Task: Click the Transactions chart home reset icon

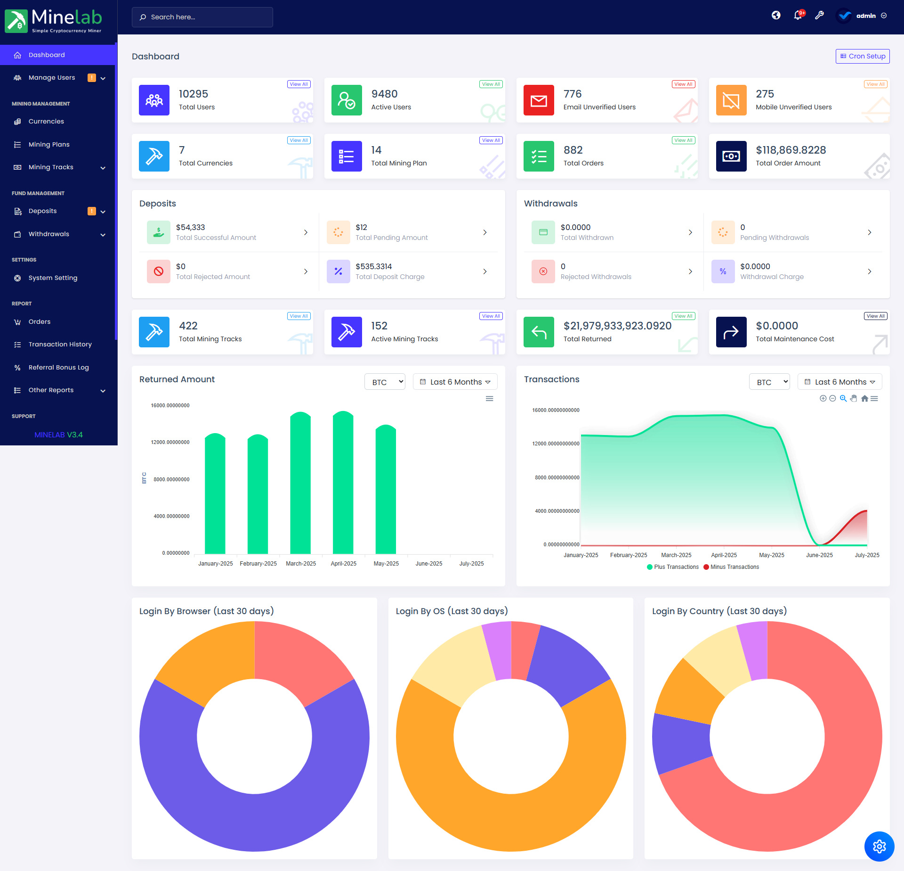Action: point(864,399)
